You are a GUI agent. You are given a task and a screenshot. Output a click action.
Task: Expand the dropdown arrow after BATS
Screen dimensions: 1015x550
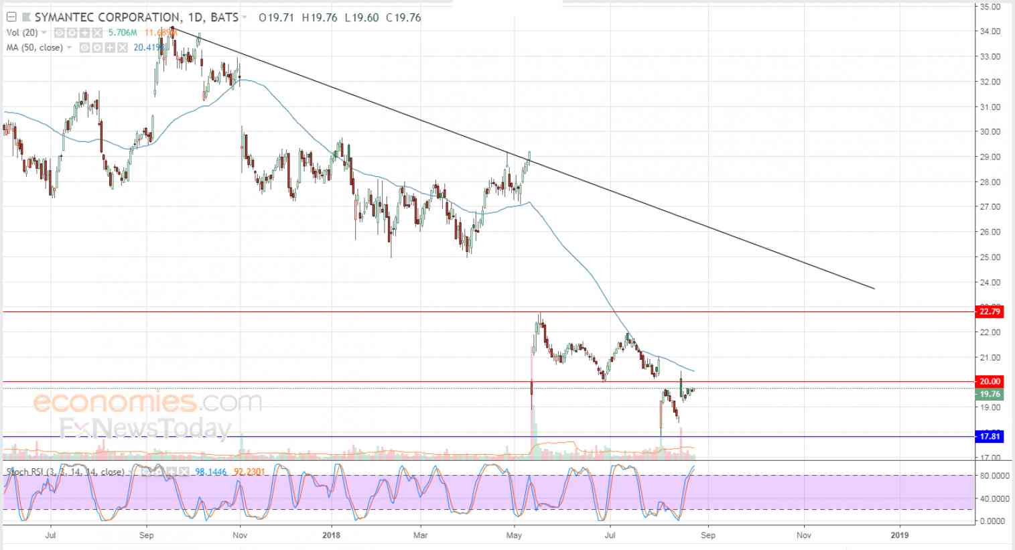(244, 17)
